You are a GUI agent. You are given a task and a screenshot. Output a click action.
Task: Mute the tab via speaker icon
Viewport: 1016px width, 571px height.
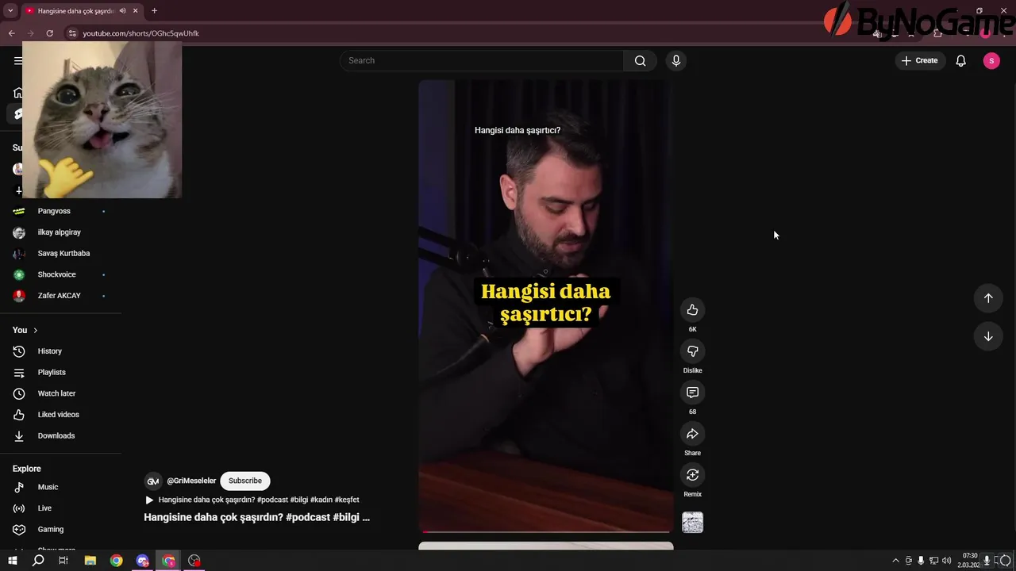(x=122, y=11)
